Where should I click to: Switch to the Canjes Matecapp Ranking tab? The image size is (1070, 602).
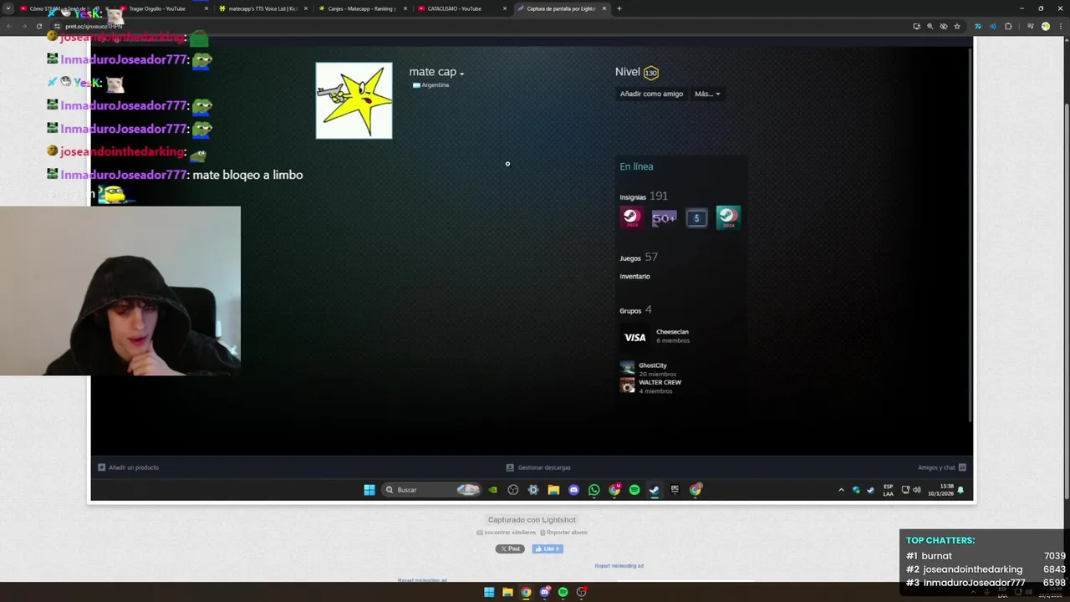[362, 8]
